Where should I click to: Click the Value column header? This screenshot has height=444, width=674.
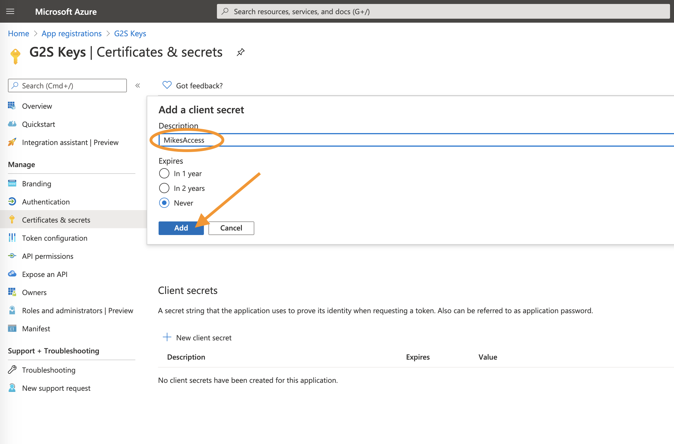(x=488, y=357)
